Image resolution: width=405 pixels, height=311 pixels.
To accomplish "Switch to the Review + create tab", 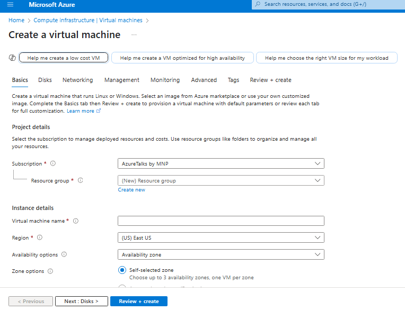I will [270, 80].
